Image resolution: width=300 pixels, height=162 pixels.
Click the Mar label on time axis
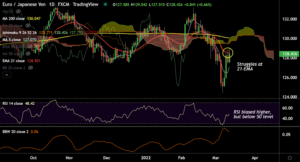point(216,158)
